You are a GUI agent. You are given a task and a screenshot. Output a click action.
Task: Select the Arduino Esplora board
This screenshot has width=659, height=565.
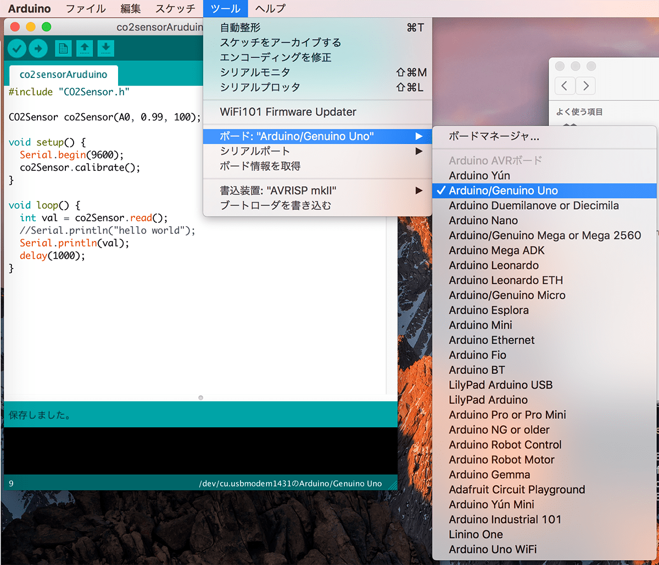tap(545, 310)
